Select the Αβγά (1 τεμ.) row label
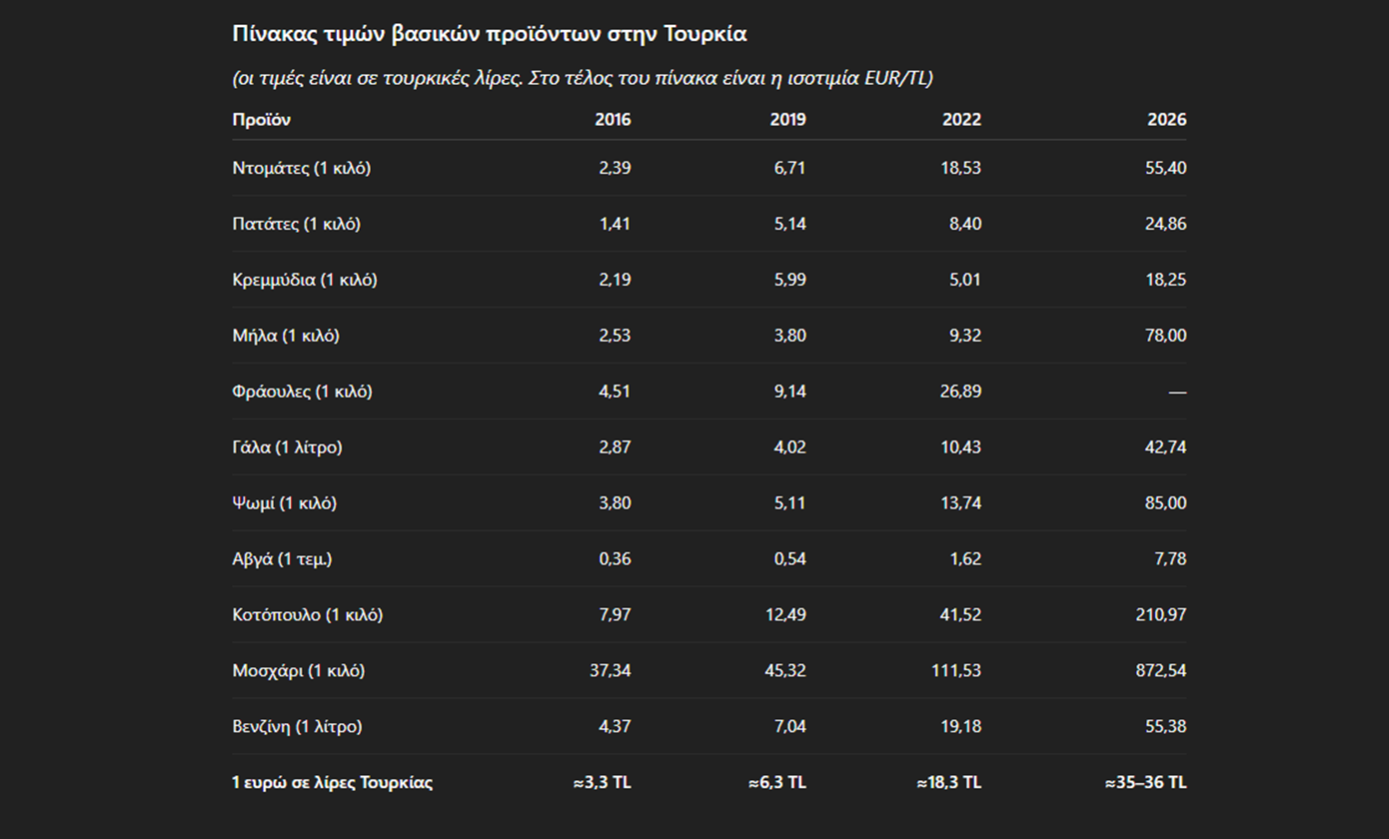The width and height of the screenshot is (1389, 839). pyautogui.click(x=282, y=559)
